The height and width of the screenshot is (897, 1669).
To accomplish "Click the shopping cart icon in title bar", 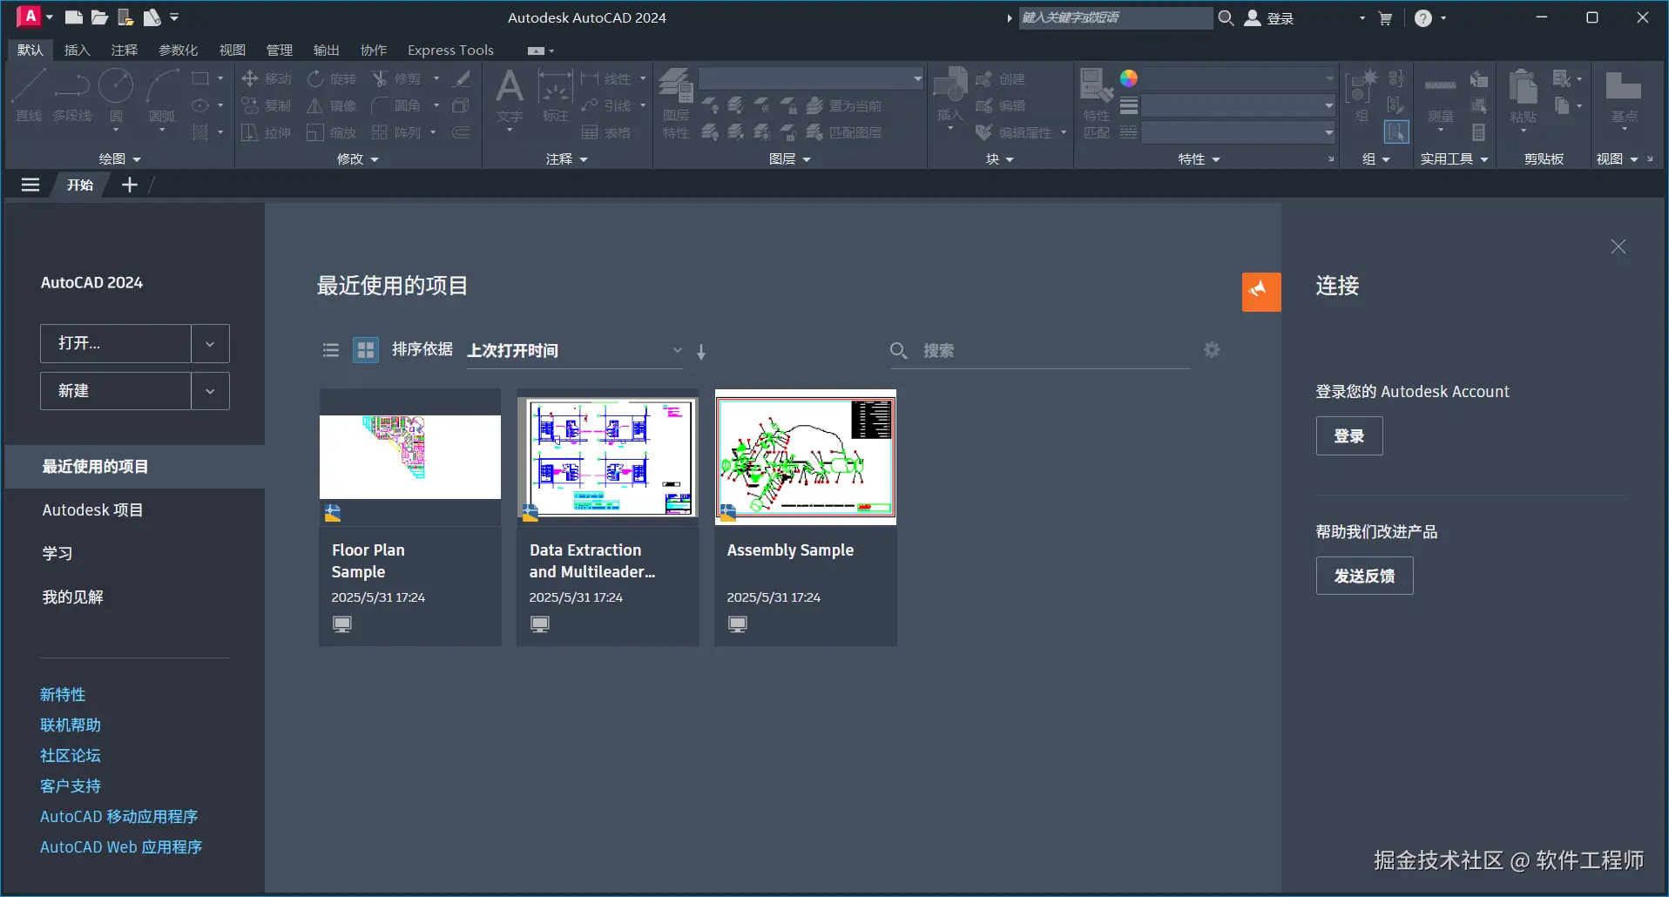I will pos(1385,18).
